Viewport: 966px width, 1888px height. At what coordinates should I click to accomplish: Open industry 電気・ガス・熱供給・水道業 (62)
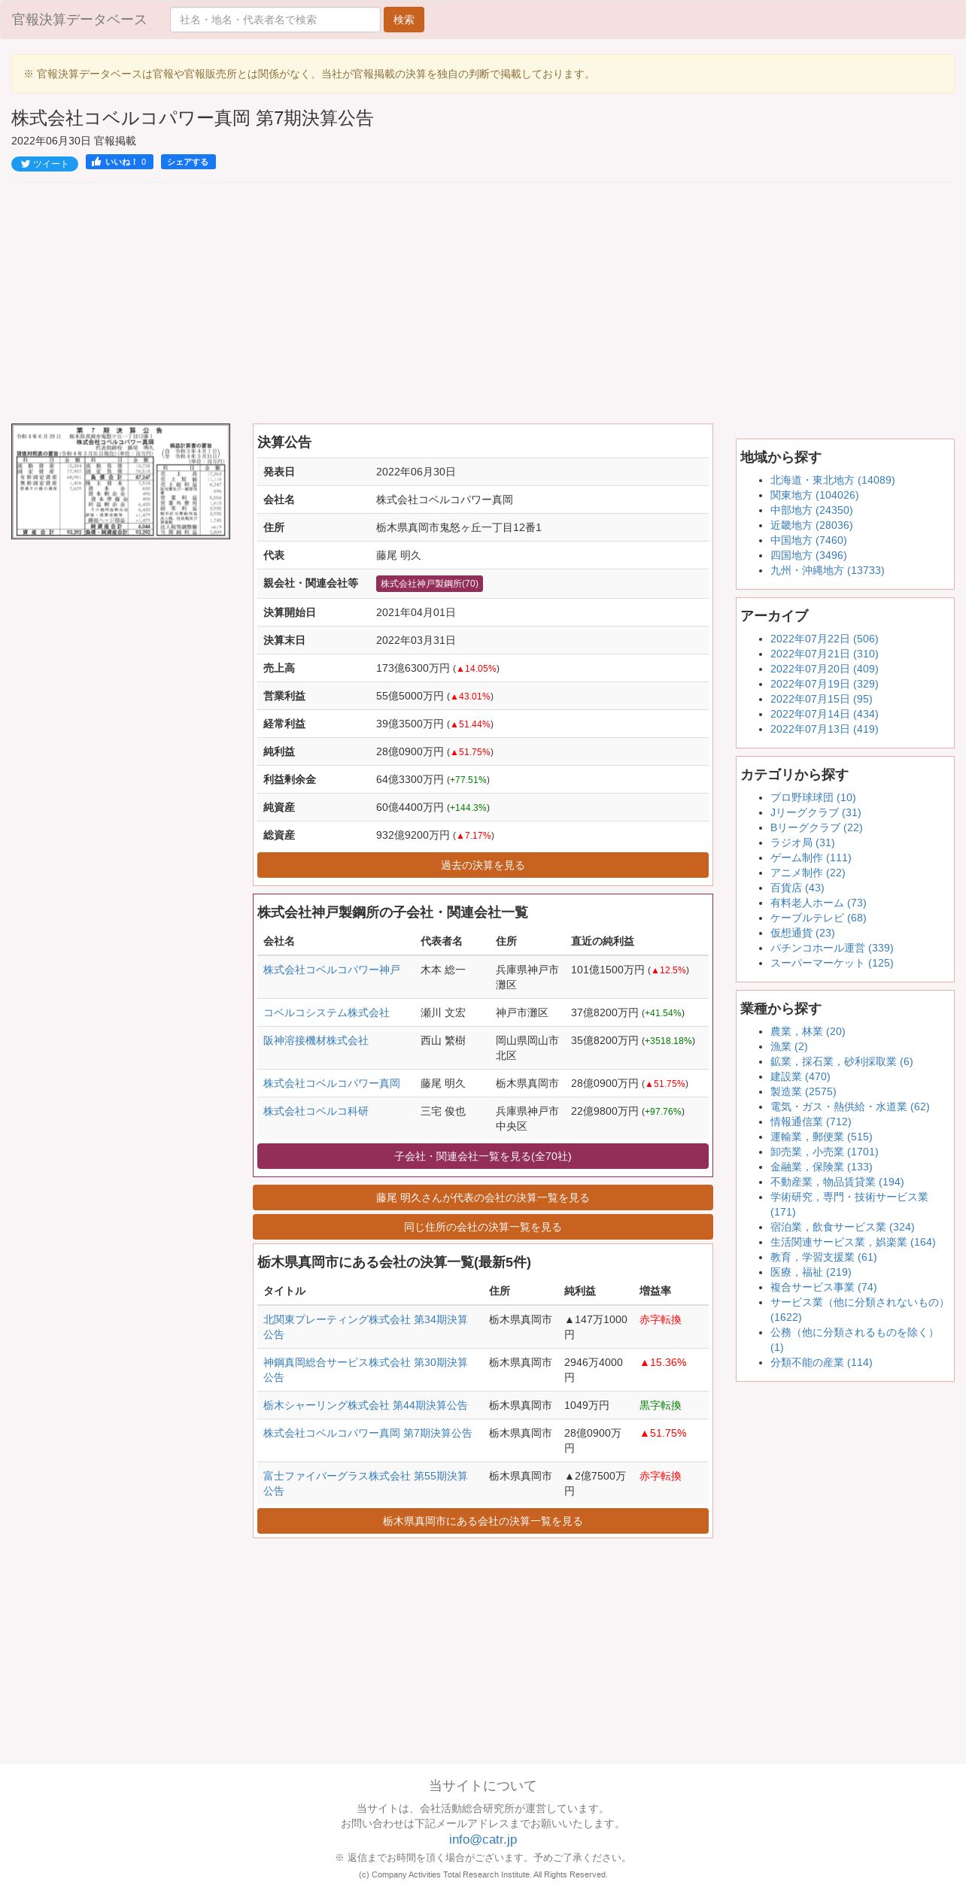click(x=849, y=1106)
